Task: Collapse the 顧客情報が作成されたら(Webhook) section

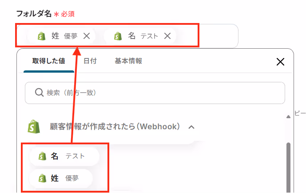Action: click(115, 127)
